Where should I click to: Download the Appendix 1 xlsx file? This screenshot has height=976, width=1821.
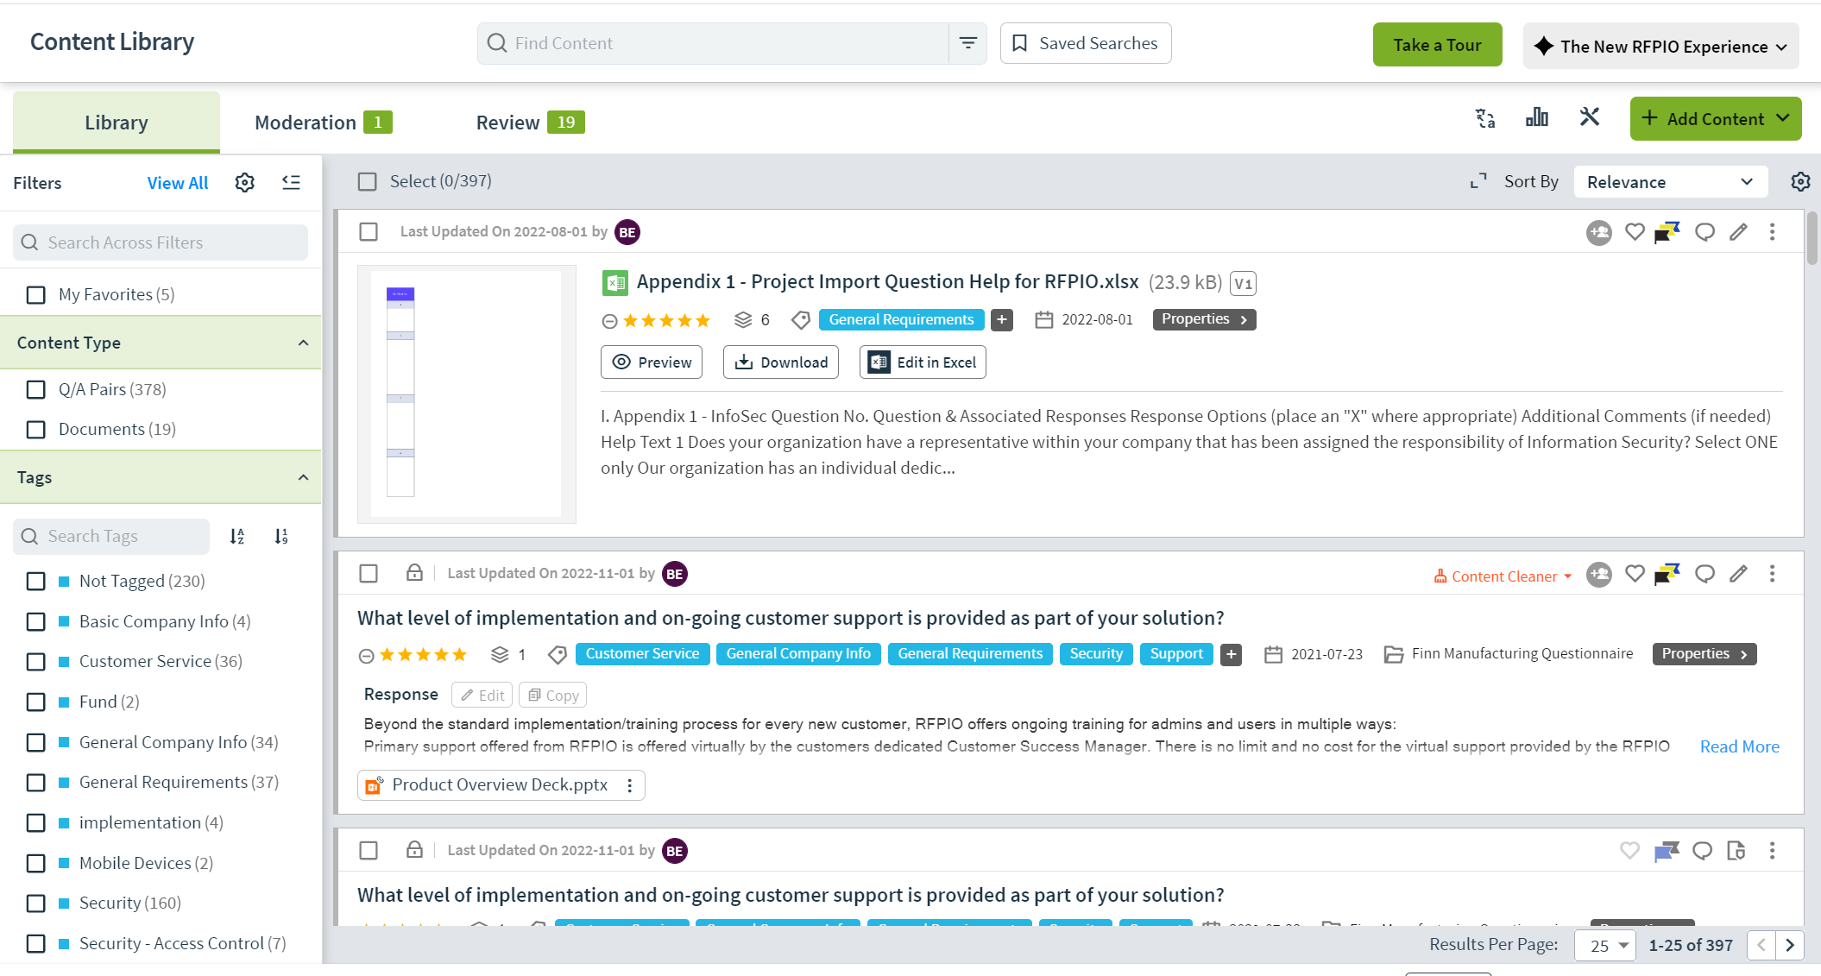point(782,362)
